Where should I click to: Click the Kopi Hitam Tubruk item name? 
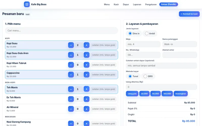click(x=16, y=63)
